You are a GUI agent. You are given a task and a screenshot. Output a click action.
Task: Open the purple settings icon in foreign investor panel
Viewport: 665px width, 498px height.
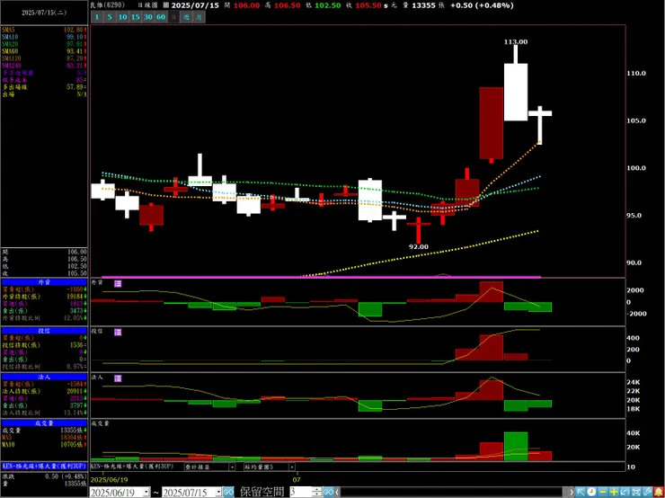coord(118,283)
